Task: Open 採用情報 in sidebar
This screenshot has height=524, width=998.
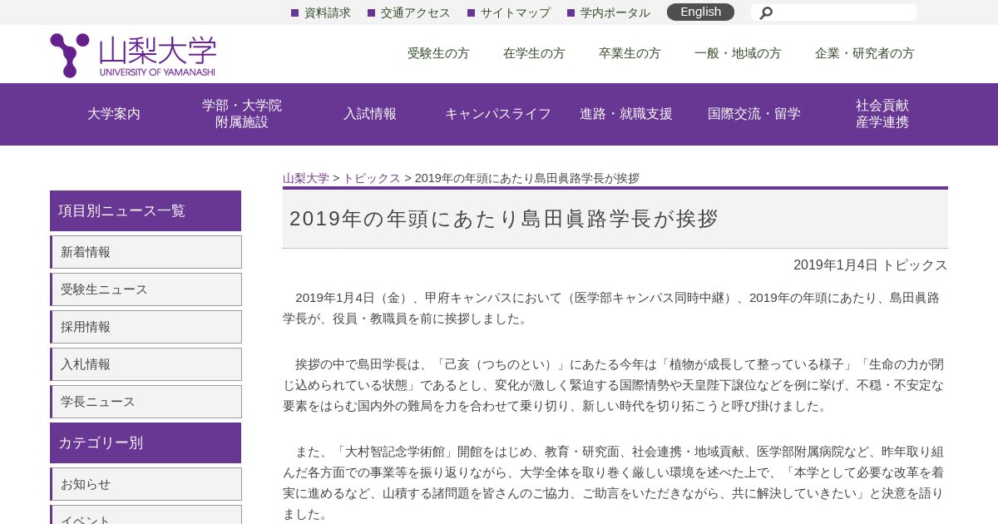Action: (146, 327)
